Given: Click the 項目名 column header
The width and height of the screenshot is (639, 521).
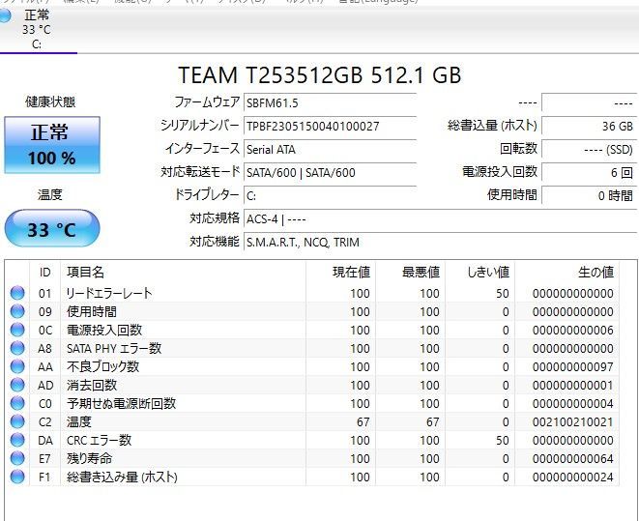Looking at the screenshot, I should tap(183, 273).
